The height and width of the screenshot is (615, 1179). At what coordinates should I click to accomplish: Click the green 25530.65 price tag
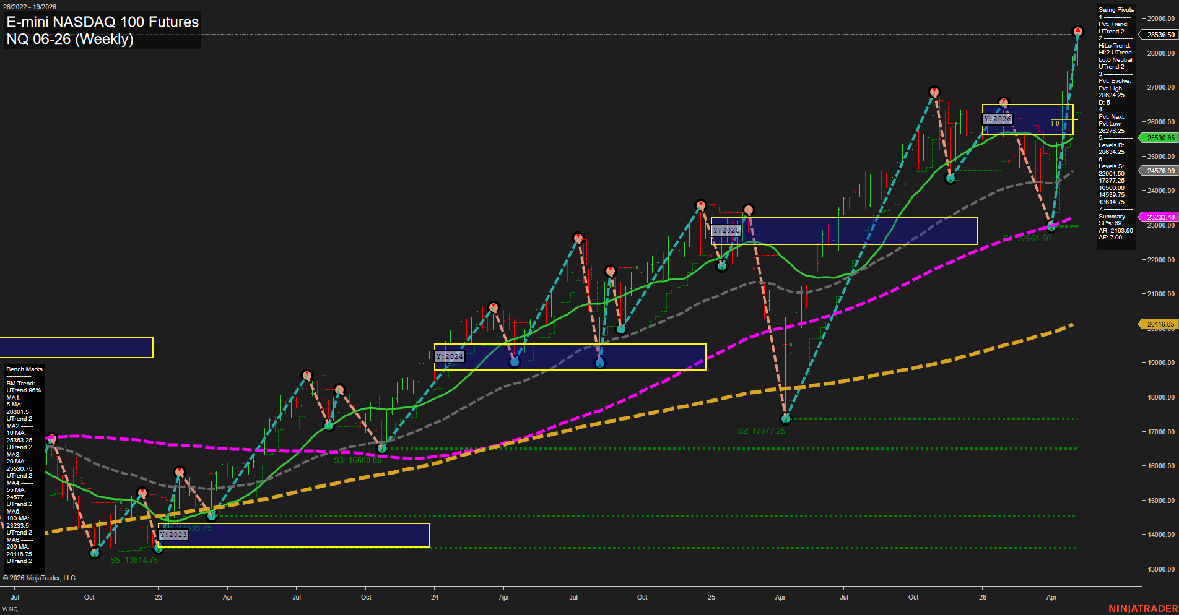tap(1160, 138)
